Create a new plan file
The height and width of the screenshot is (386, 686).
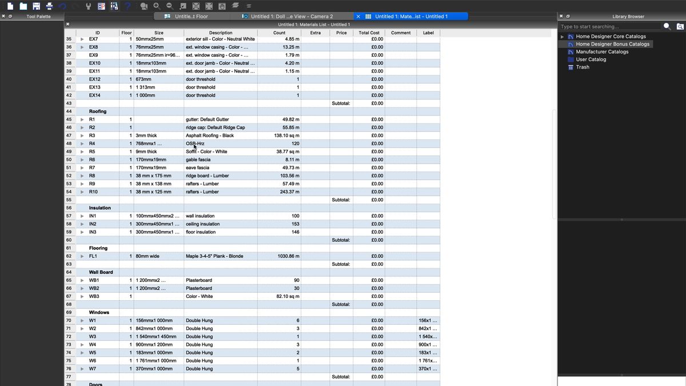click(x=9, y=5)
